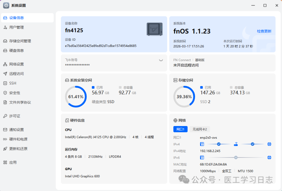Image resolution: width=282 pixels, height=191 pixels.
Task: Open the User Management (用户管理) icon
Action: coord(5,27)
